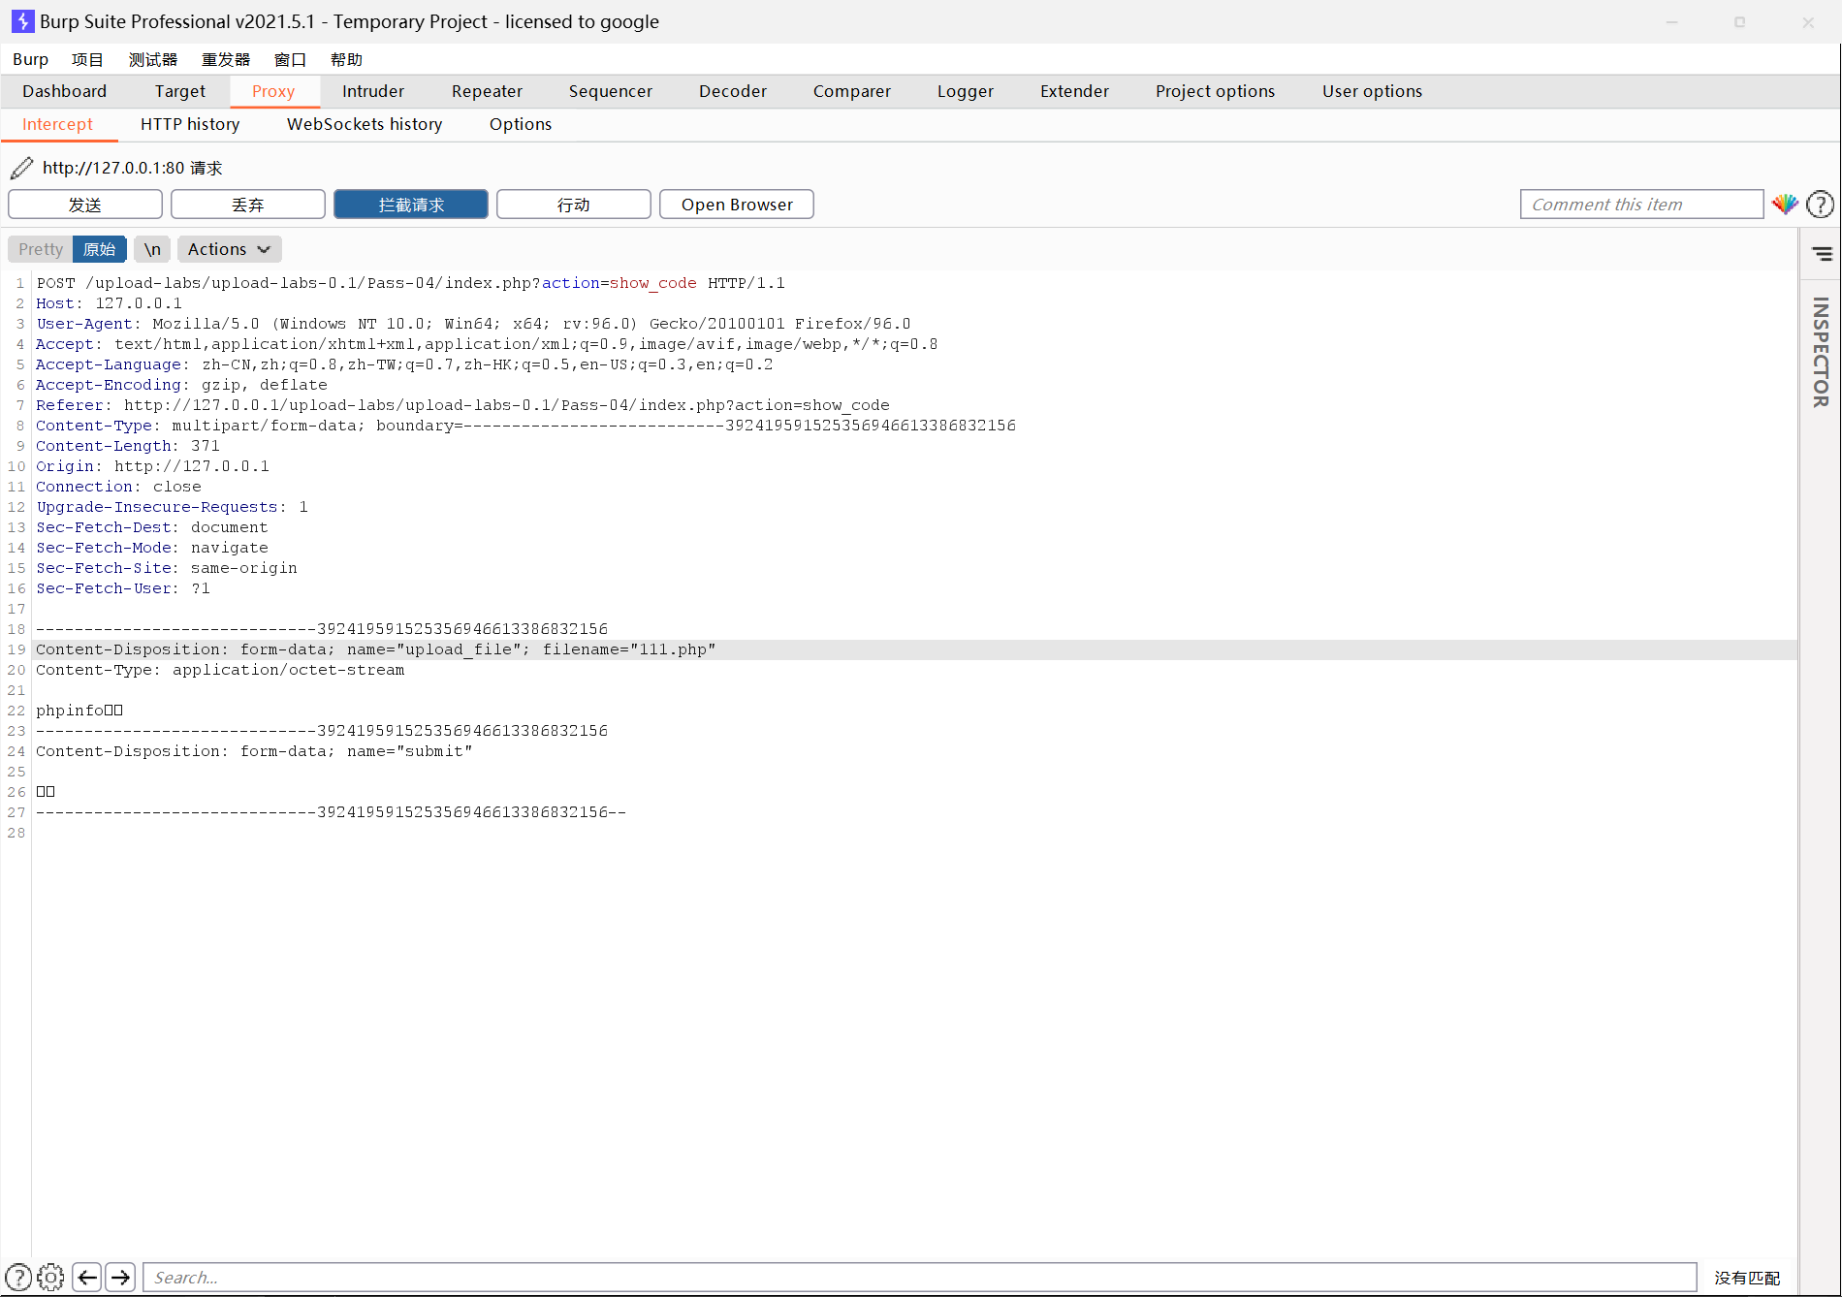Click the Comment this item field
The height and width of the screenshot is (1297, 1842).
click(x=1641, y=205)
